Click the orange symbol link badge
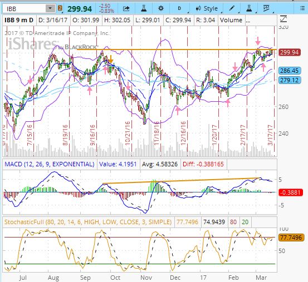Viewport: 308px width, 282px height. (60, 8)
